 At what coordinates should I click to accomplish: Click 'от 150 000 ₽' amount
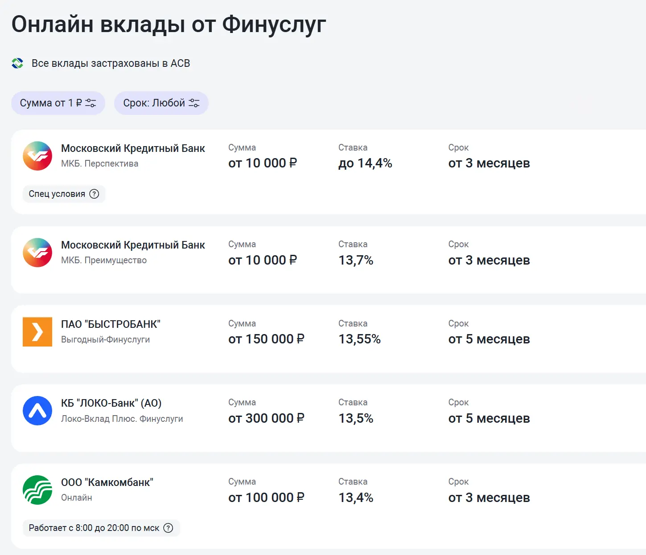[266, 339]
